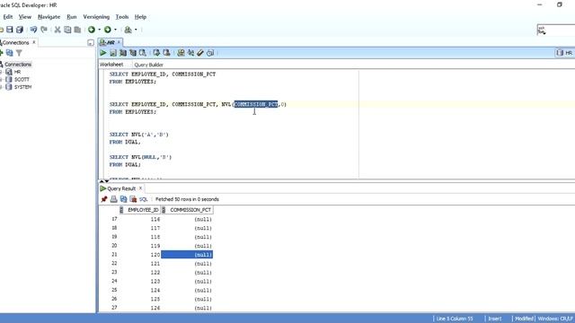Select the HR connection in tree
Screen dimensions: 575x323
click(x=17, y=72)
